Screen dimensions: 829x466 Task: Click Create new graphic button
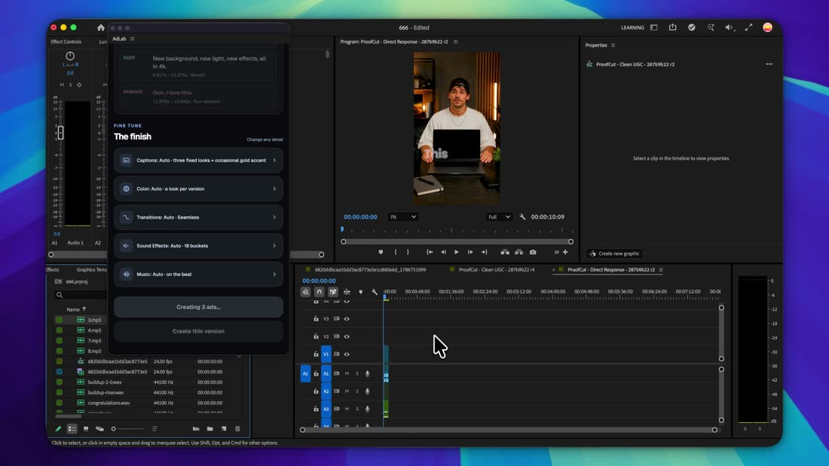coord(614,254)
